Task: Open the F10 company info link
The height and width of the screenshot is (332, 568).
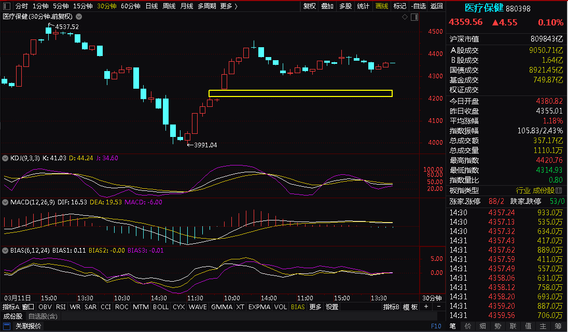Action: click(x=436, y=326)
